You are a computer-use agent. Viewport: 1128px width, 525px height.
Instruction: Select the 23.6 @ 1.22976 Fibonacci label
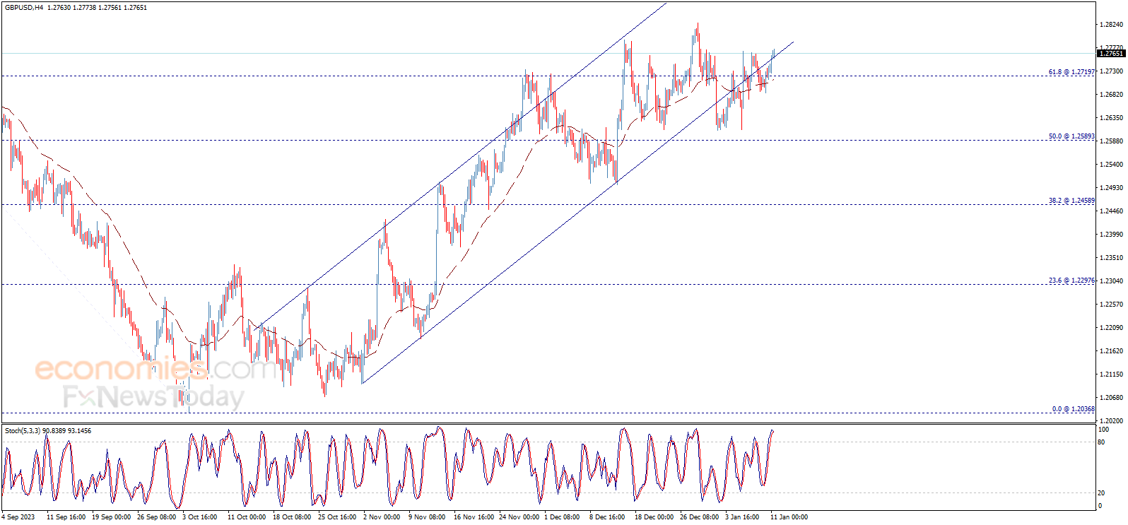pos(1071,281)
